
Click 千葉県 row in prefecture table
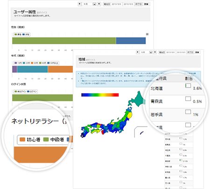click(179, 155)
